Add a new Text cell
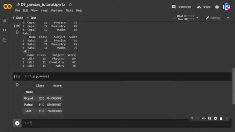The height and width of the screenshot is (132, 235). tap(32, 18)
